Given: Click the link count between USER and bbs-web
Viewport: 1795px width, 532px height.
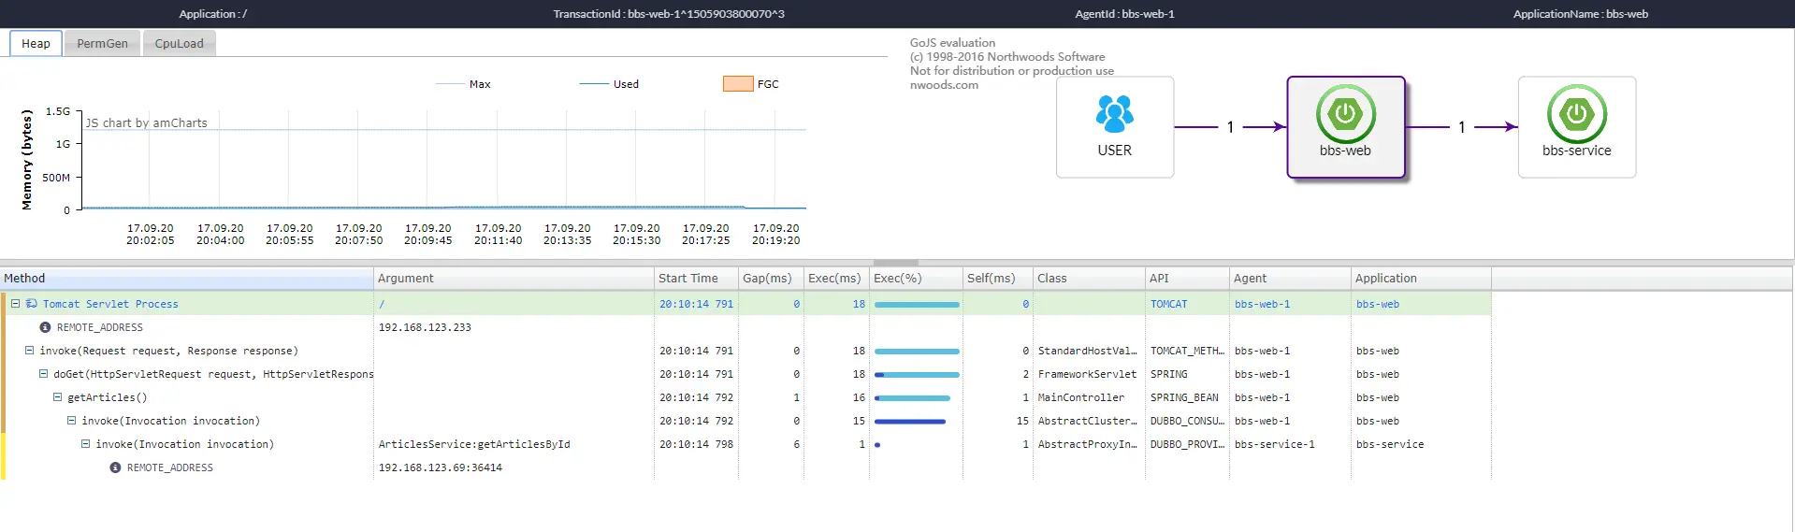Looking at the screenshot, I should [x=1230, y=127].
